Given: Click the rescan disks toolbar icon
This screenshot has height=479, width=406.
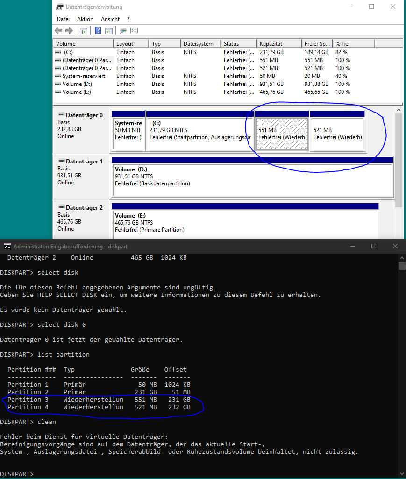Looking at the screenshot, I should pos(123,30).
